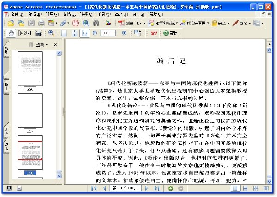The image size is (277, 197).
Task: Click the trash icon in pages panel
Action: point(31,45)
